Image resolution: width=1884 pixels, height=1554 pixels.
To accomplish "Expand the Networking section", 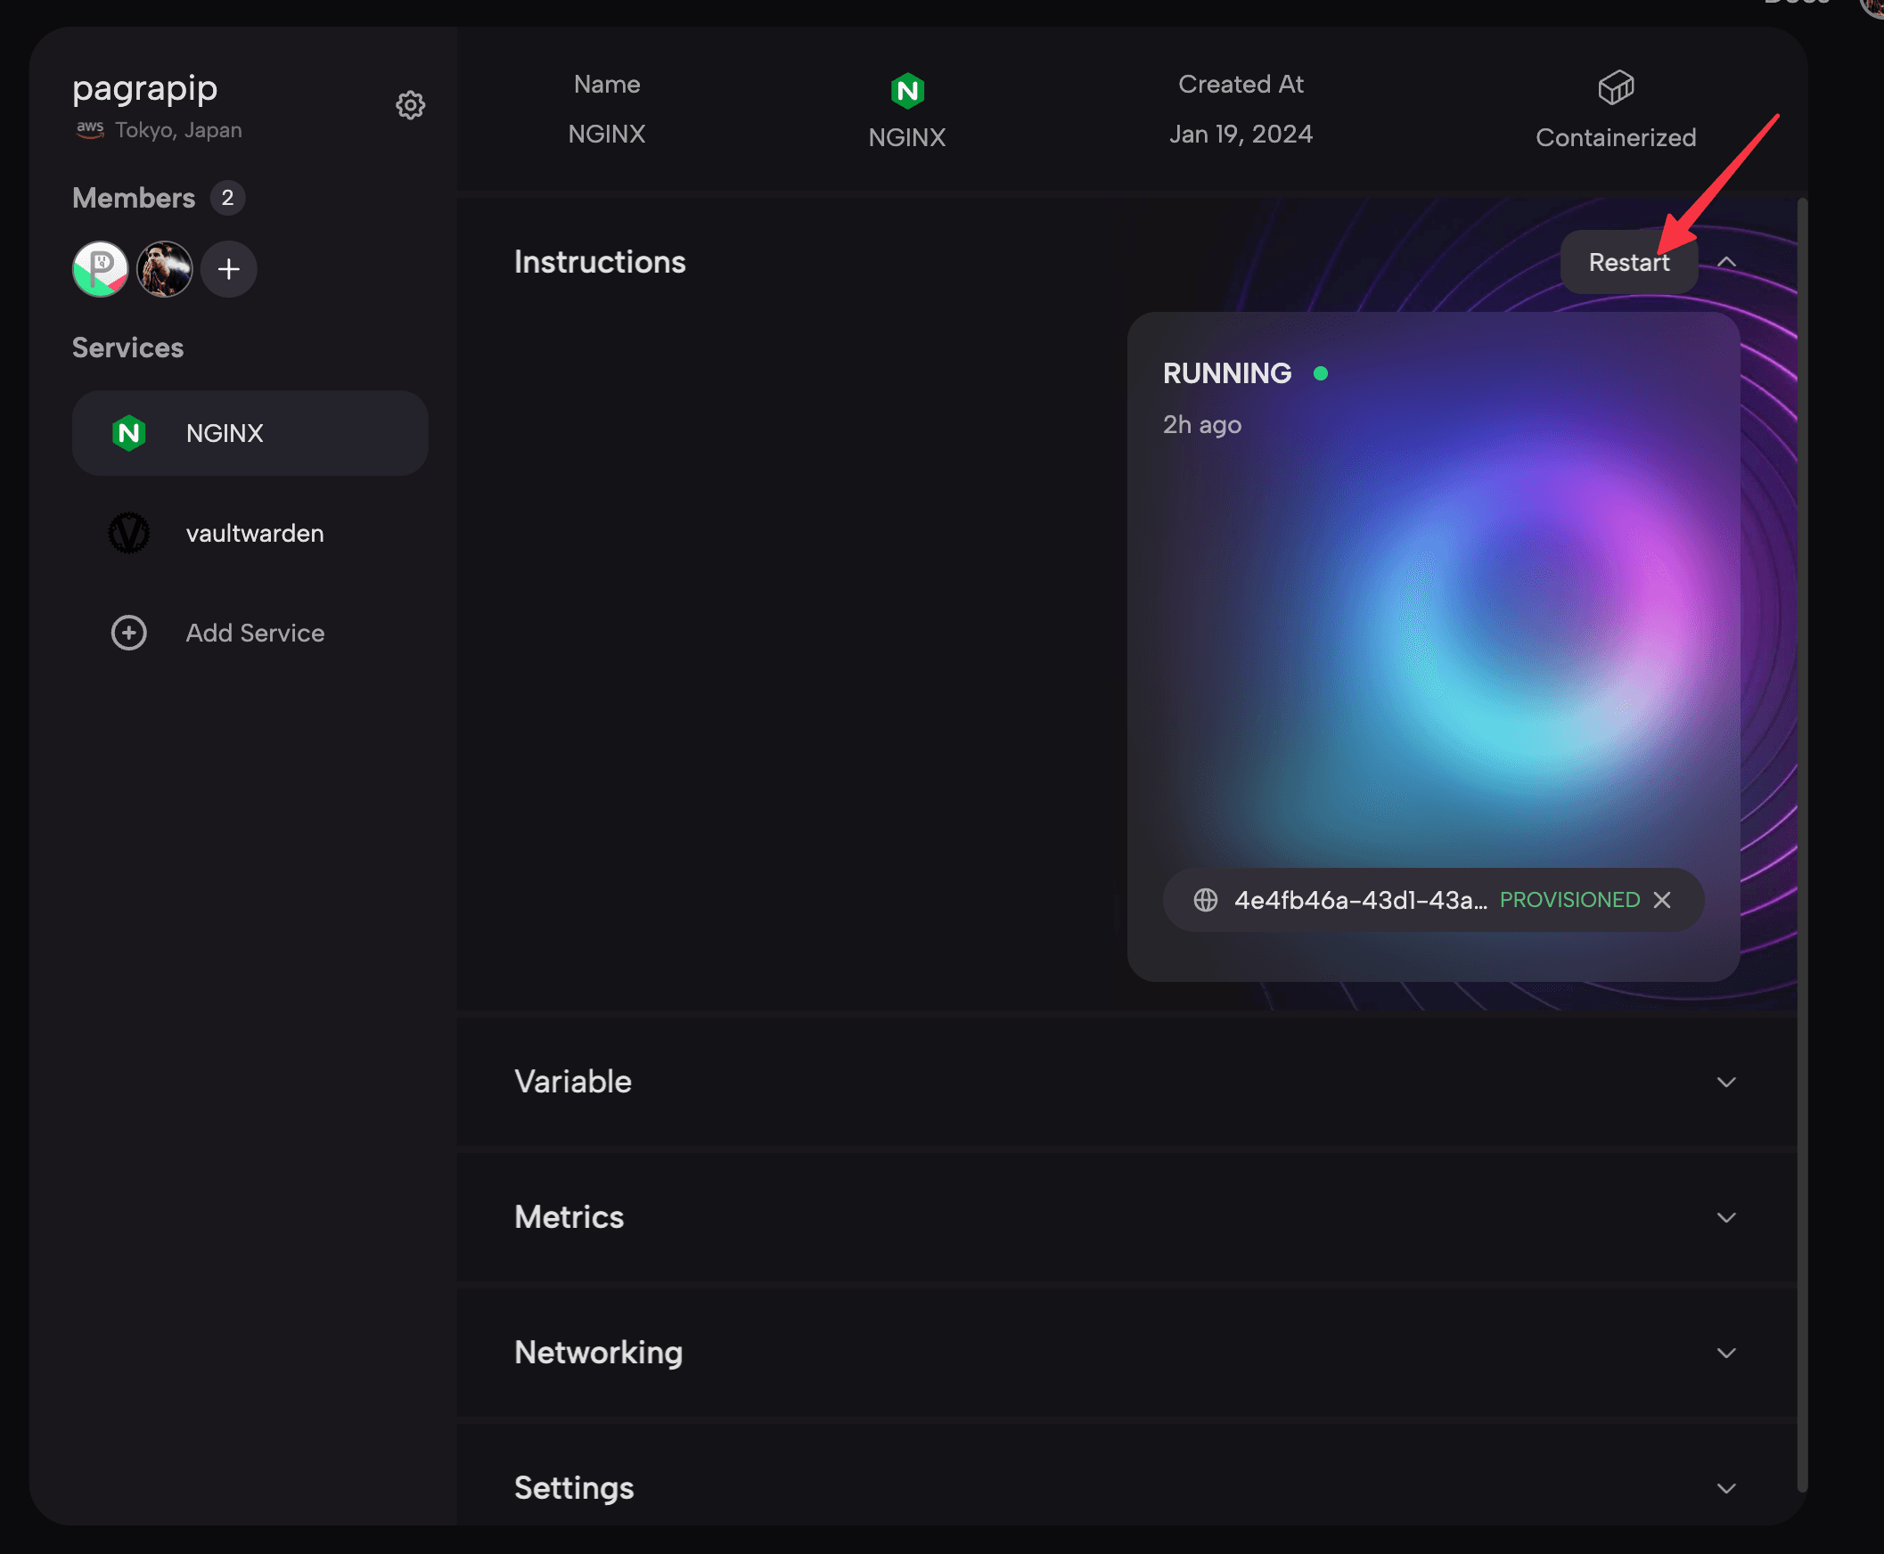I will click(x=1724, y=1351).
